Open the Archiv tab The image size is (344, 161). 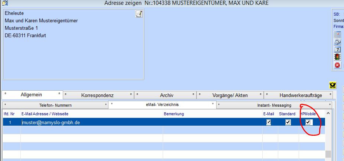click(x=166, y=95)
